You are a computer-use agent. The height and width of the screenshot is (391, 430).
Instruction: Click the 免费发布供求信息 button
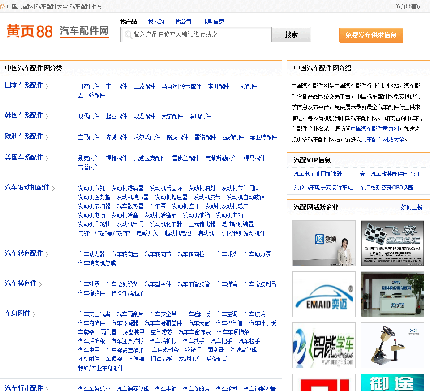point(371,35)
